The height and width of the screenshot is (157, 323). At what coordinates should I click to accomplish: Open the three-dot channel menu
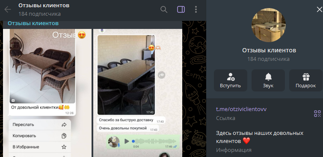(196, 9)
